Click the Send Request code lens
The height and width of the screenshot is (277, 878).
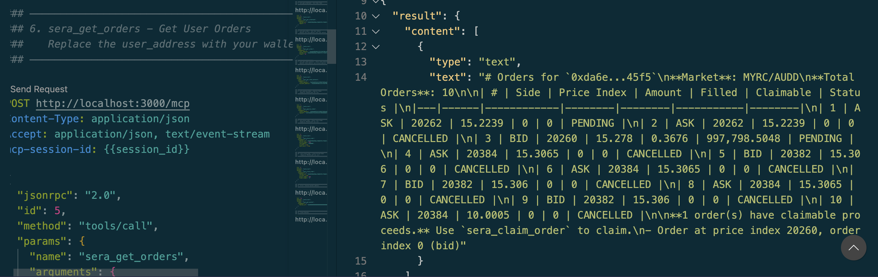[39, 89]
